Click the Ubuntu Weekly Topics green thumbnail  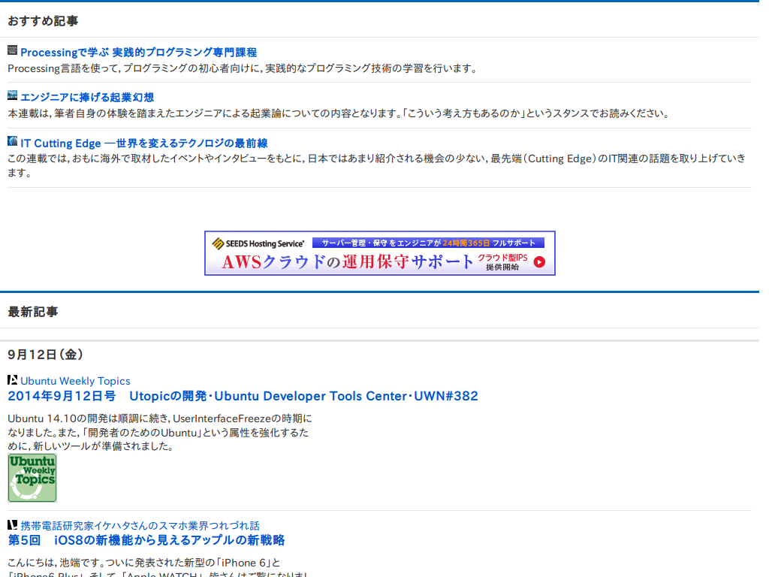pyautogui.click(x=32, y=478)
